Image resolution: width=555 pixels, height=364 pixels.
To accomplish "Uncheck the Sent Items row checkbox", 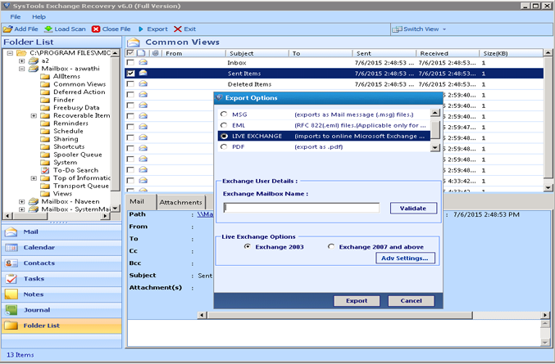I will tap(130, 74).
